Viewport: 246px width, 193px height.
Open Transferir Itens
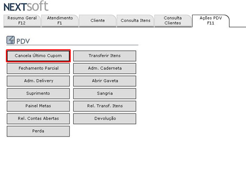pyautogui.click(x=105, y=56)
